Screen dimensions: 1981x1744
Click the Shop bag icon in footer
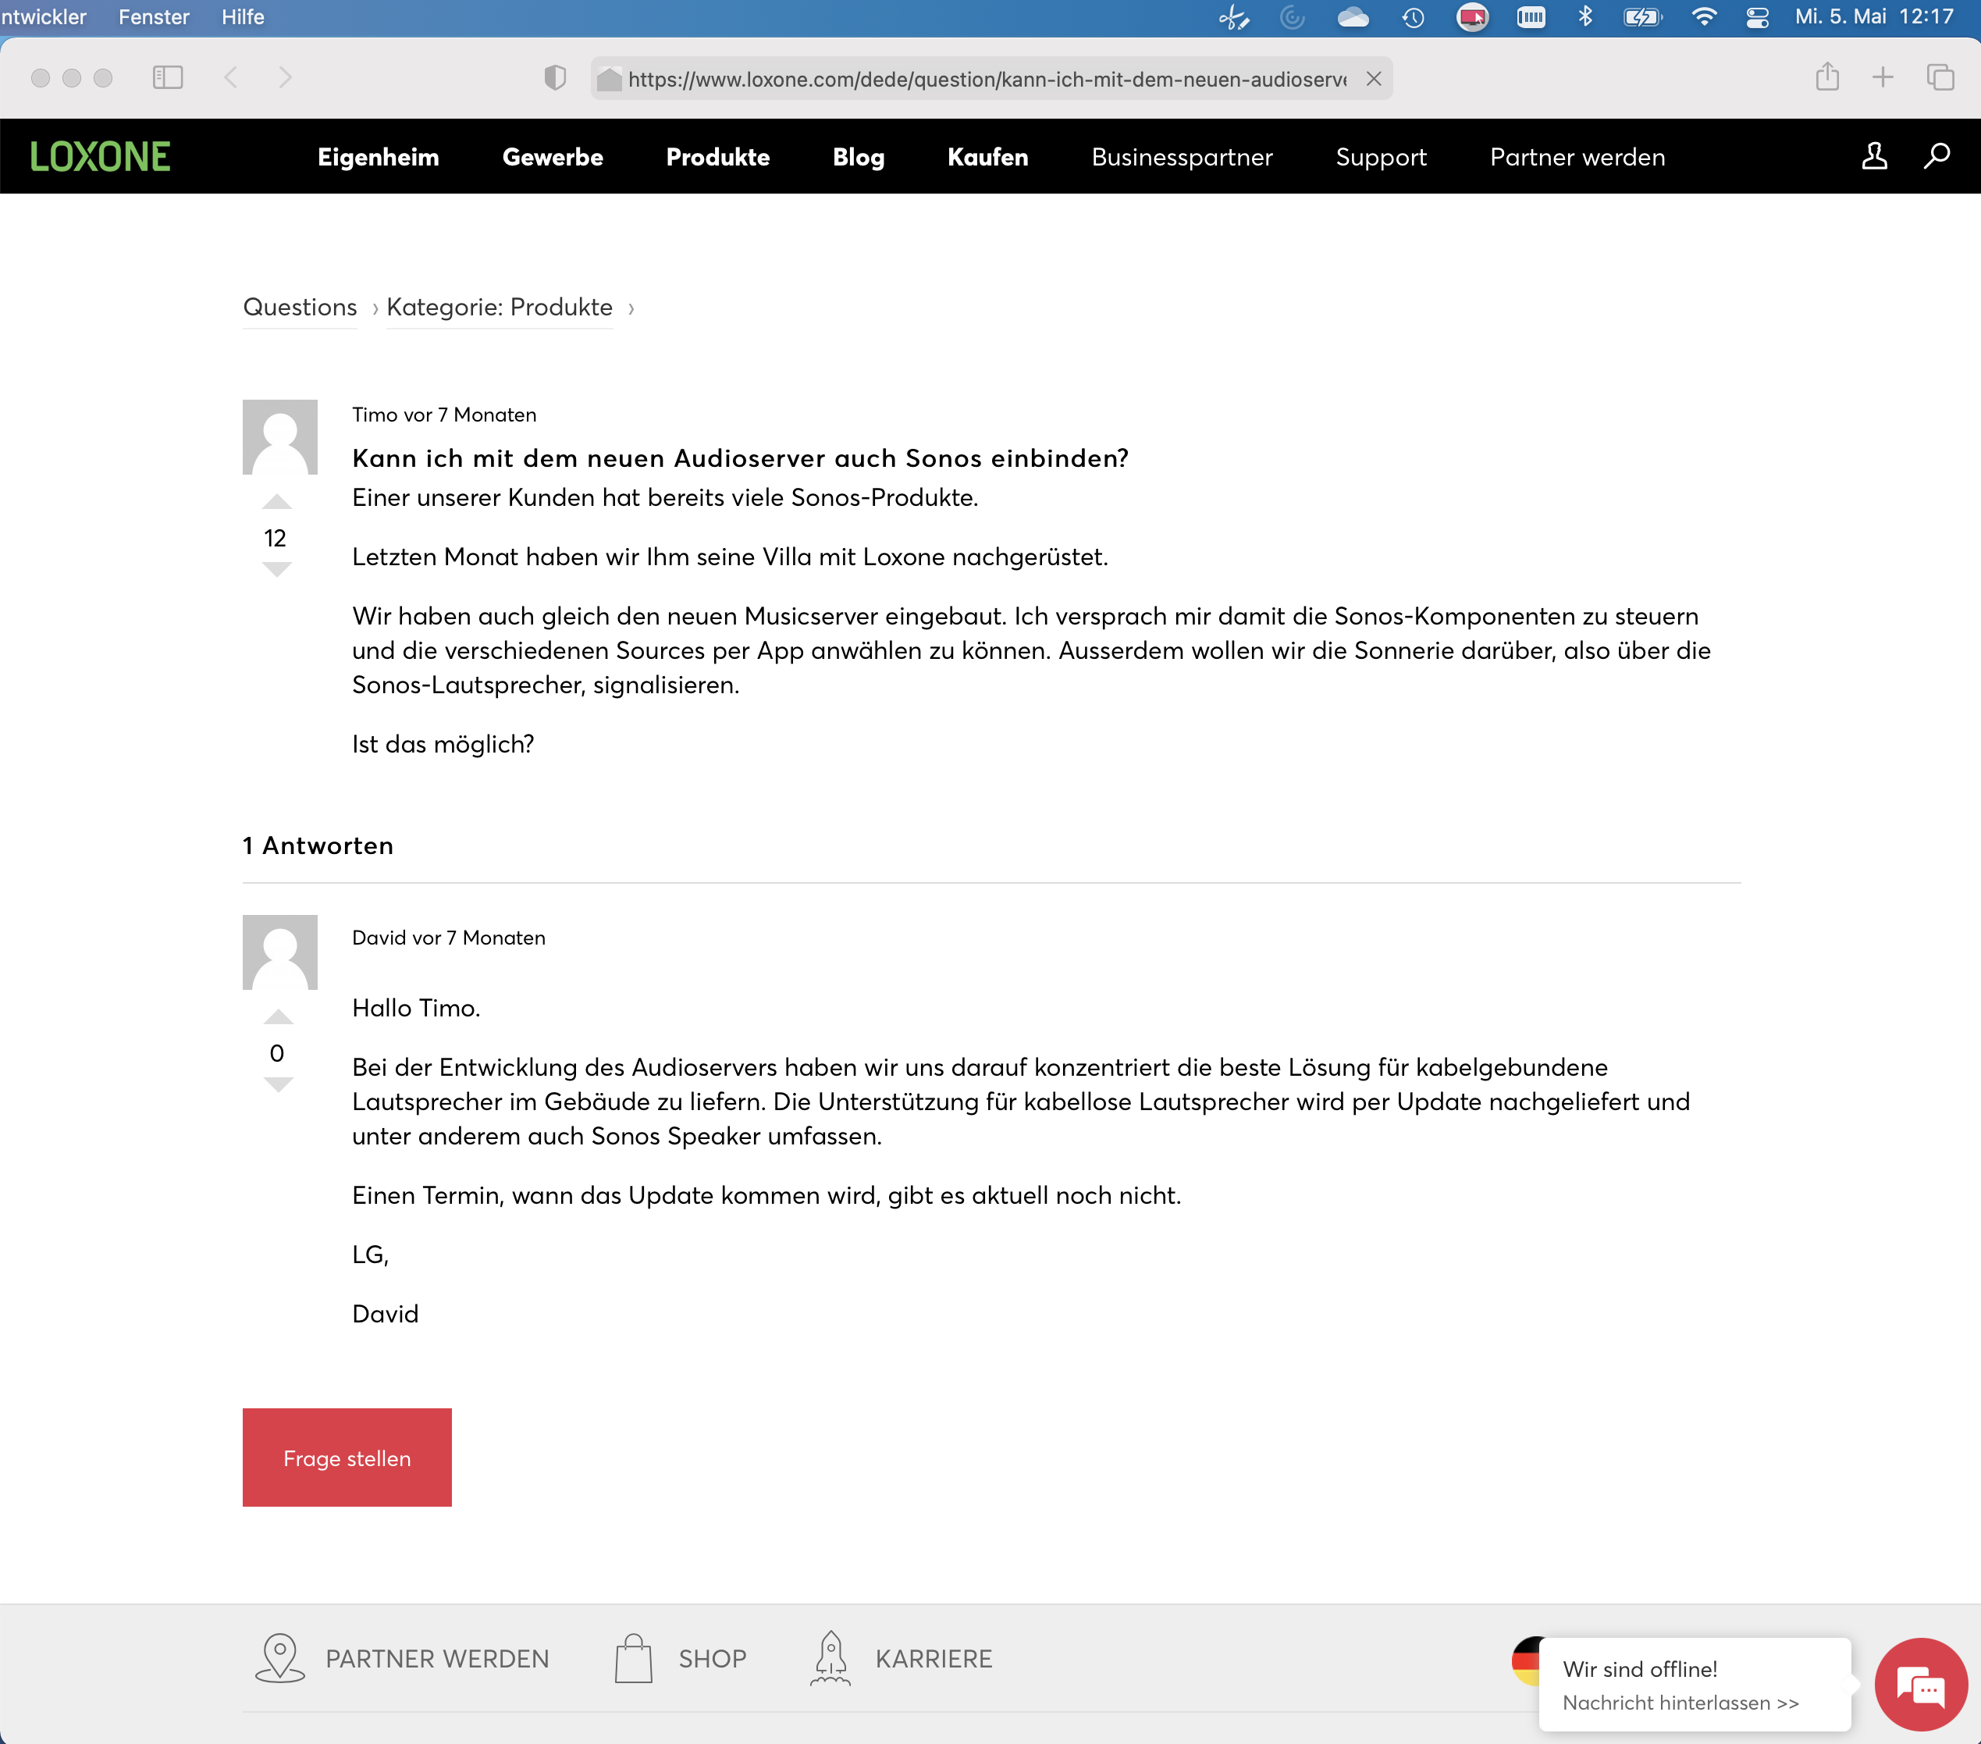pyautogui.click(x=634, y=1659)
